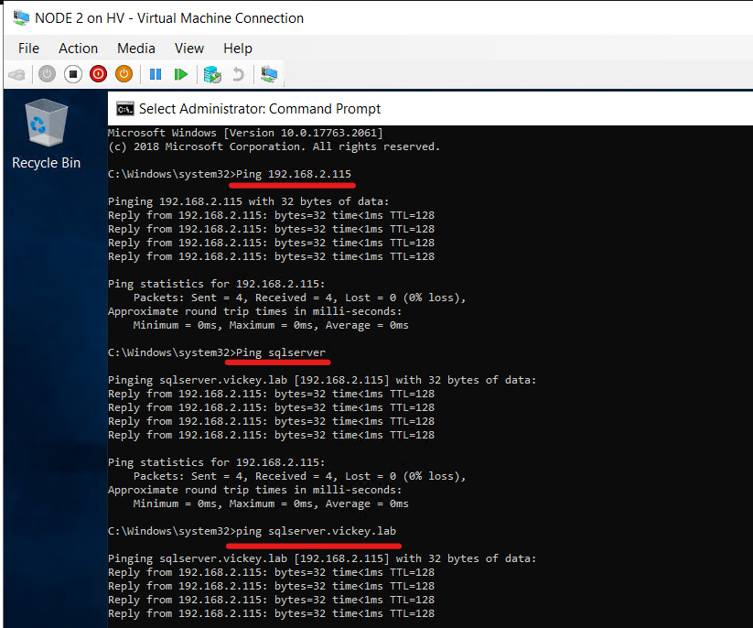This screenshot has width=753, height=628.
Task: Revert the VM using the undo arrow icon
Action: point(238,74)
